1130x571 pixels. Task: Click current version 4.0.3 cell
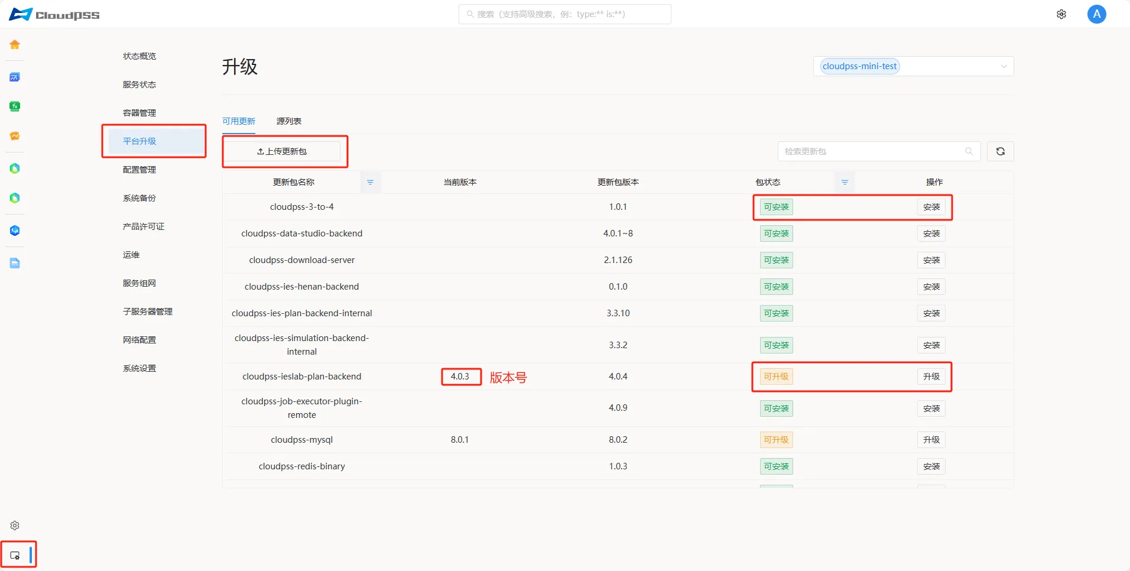click(x=460, y=377)
